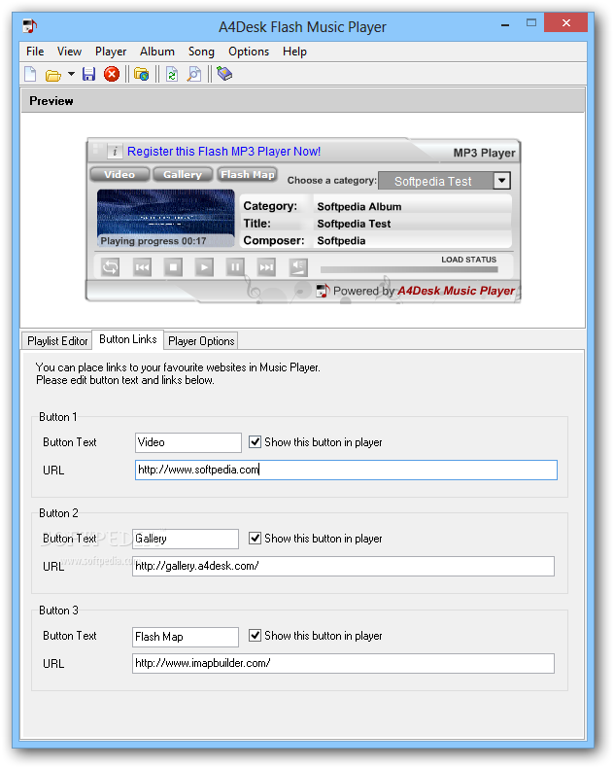Viewport: 614px width, 768px height.
Task: Click the Button 3 URL imapbuilder.com field
Action: click(x=343, y=663)
